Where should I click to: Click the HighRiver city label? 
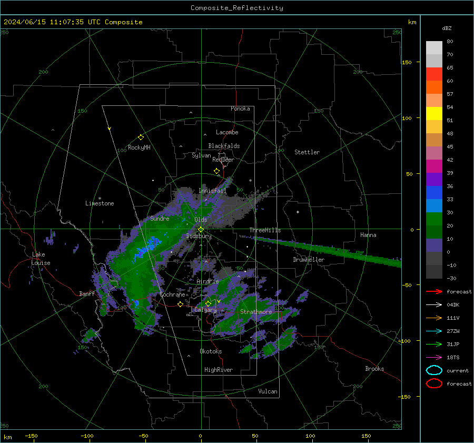pos(219,370)
